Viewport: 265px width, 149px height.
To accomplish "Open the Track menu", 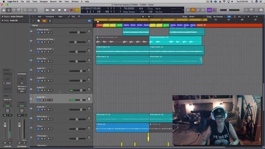I will [x=35, y=2].
